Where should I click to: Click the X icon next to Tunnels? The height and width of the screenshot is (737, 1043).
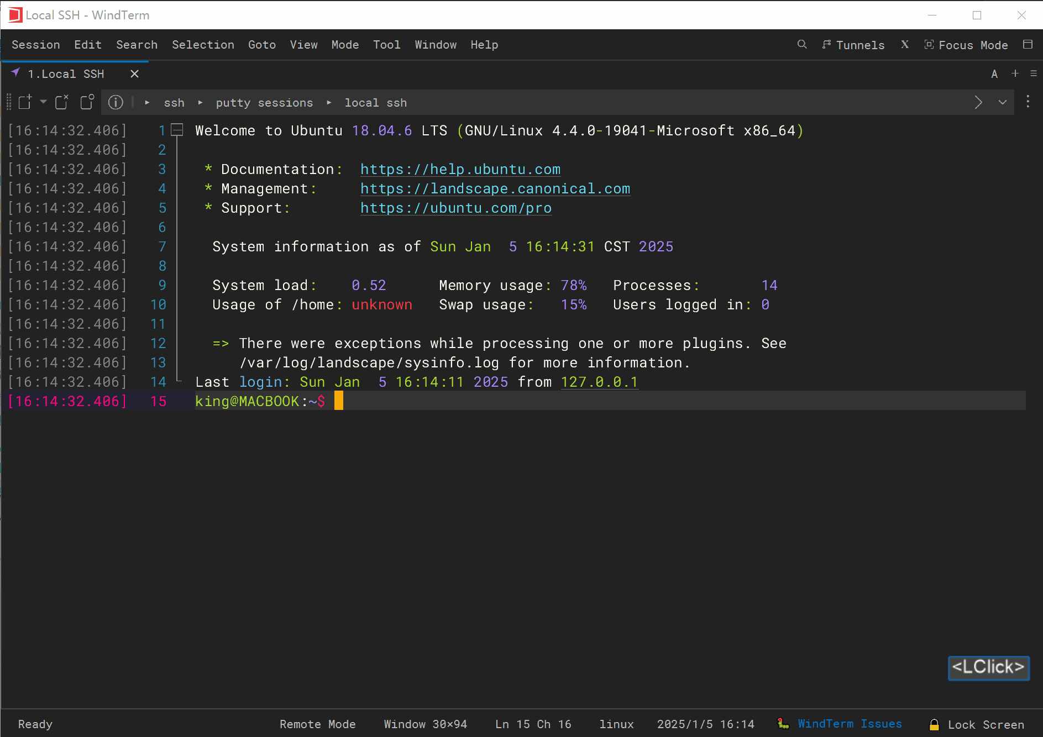pyautogui.click(x=904, y=45)
